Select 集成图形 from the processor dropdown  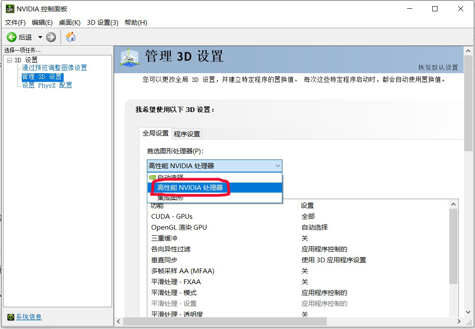click(170, 197)
